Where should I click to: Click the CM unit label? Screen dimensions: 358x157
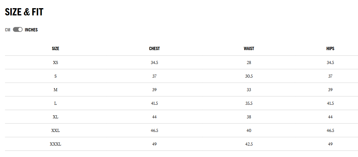point(8,30)
